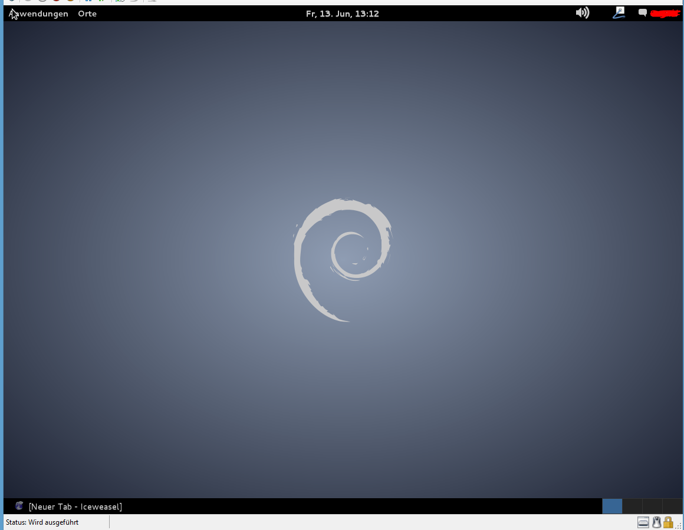Open the wired network connection icon
The height and width of the screenshot is (530, 684).
pos(619,12)
